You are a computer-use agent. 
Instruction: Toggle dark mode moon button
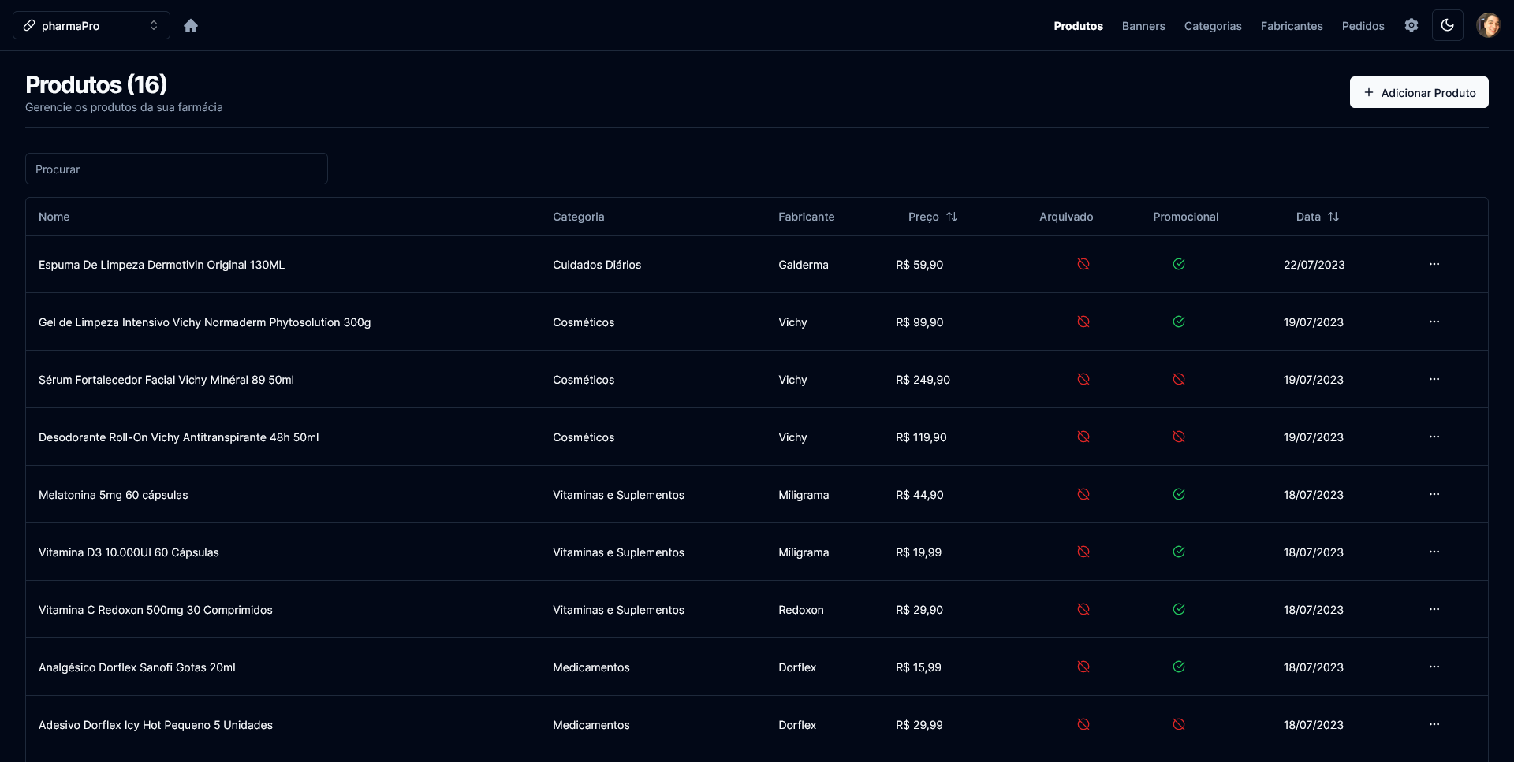1448,25
